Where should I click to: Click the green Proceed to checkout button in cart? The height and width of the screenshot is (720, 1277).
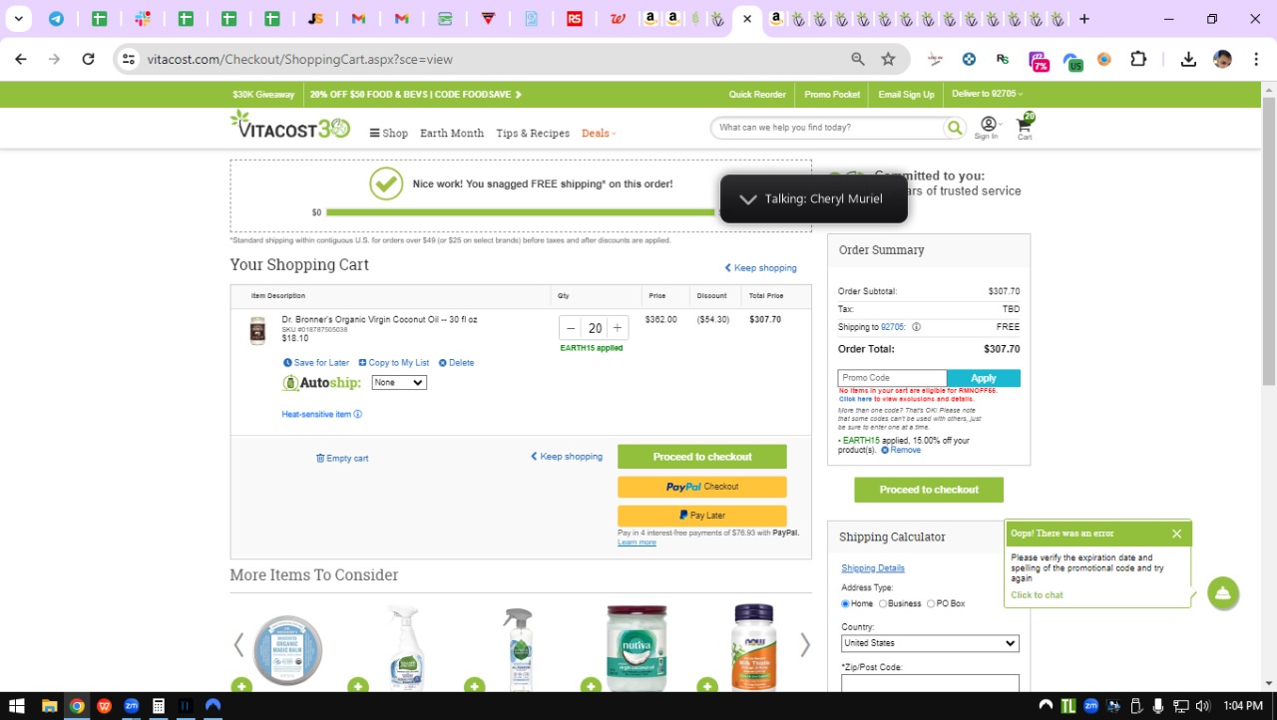click(702, 457)
